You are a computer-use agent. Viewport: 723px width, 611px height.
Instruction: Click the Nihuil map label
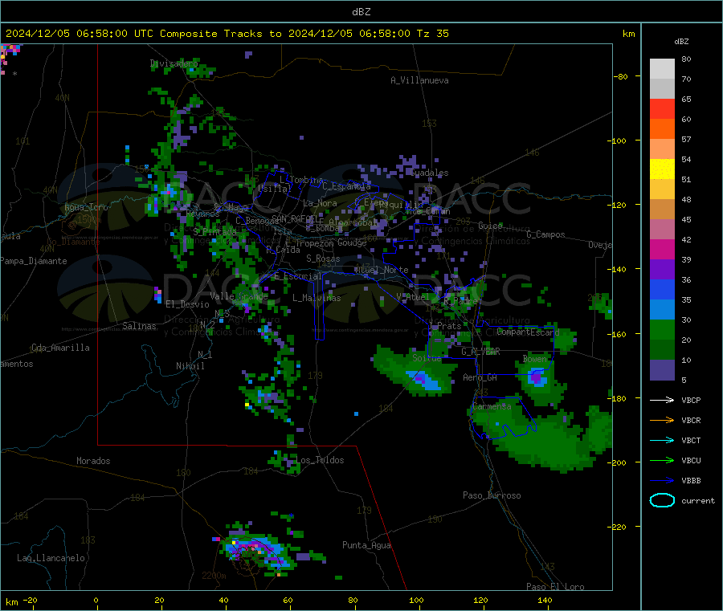coord(190,366)
